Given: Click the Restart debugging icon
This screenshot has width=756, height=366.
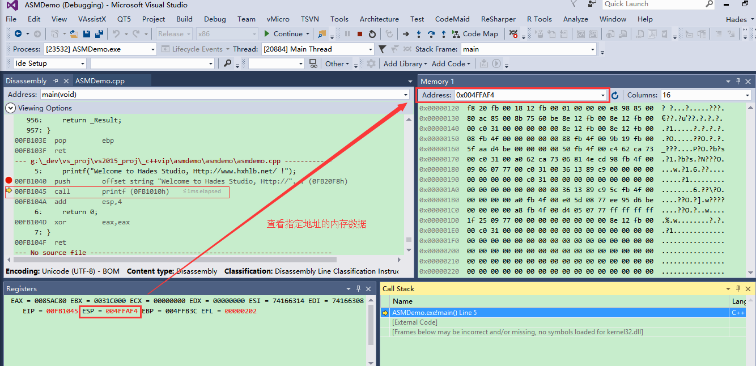Looking at the screenshot, I should point(372,34).
